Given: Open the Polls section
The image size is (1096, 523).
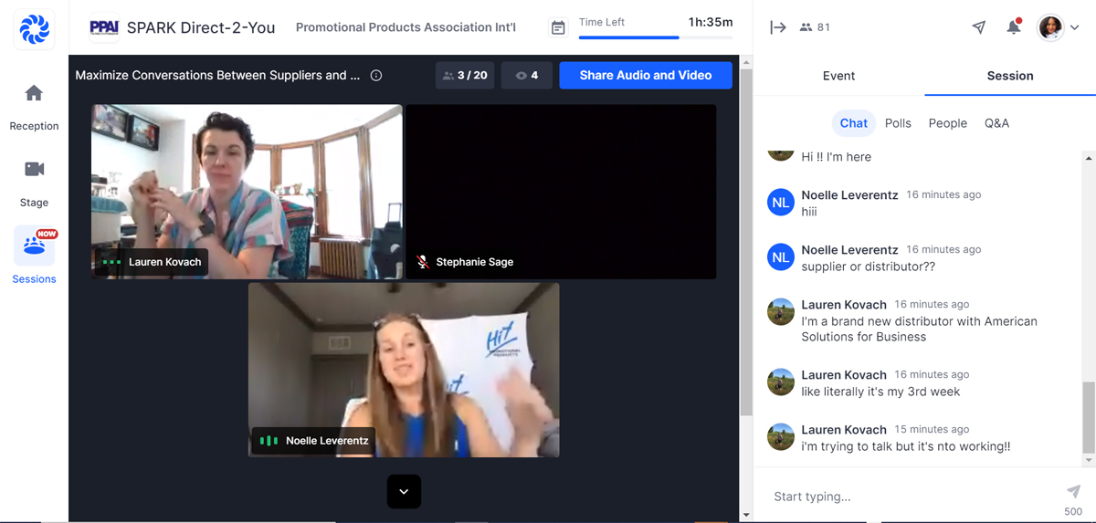Looking at the screenshot, I should (x=898, y=123).
